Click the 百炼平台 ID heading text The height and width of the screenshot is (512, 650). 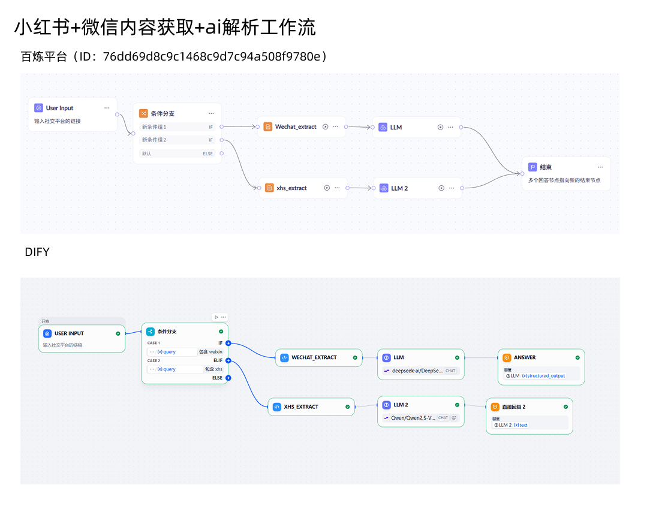pyautogui.click(x=174, y=56)
